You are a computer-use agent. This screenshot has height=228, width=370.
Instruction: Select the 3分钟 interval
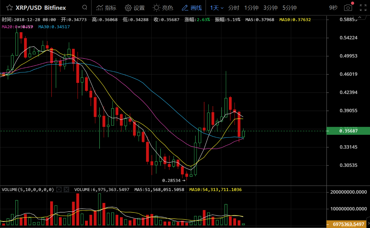tap(270, 8)
